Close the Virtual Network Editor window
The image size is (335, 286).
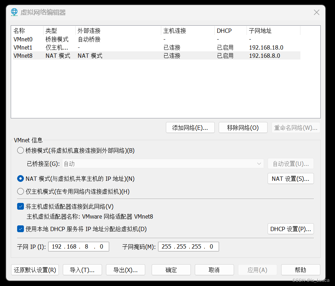(316, 12)
